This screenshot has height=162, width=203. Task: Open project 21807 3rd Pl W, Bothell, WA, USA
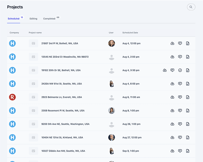pos(60,43)
